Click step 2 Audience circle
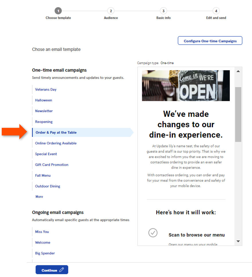 (111, 11)
